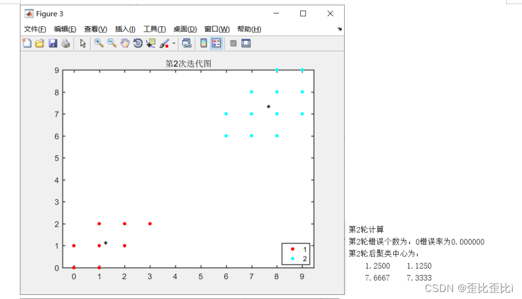The height and width of the screenshot is (299, 522).
Task: Select the Rotate 3D tool
Action: [x=138, y=43]
